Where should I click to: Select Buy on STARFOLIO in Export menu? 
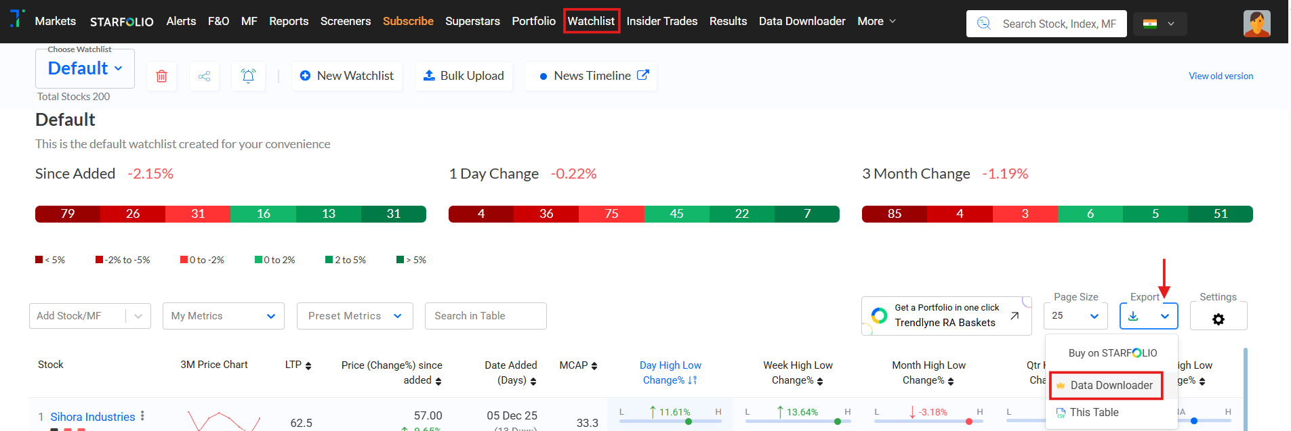pyautogui.click(x=1112, y=353)
